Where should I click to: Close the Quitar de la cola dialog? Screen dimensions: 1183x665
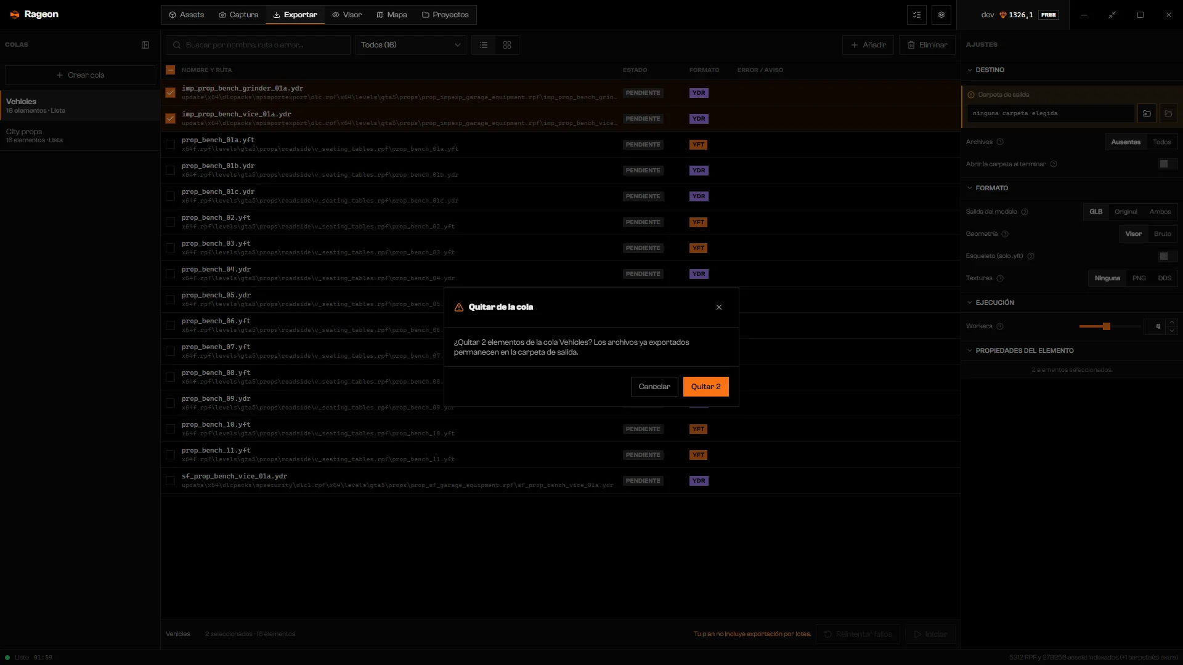719,307
